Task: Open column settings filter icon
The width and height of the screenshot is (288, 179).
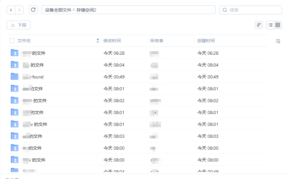Action: 278,41
